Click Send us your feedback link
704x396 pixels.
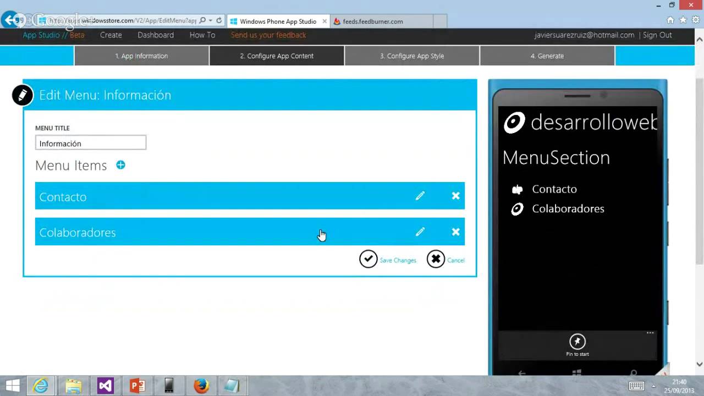[268, 35]
